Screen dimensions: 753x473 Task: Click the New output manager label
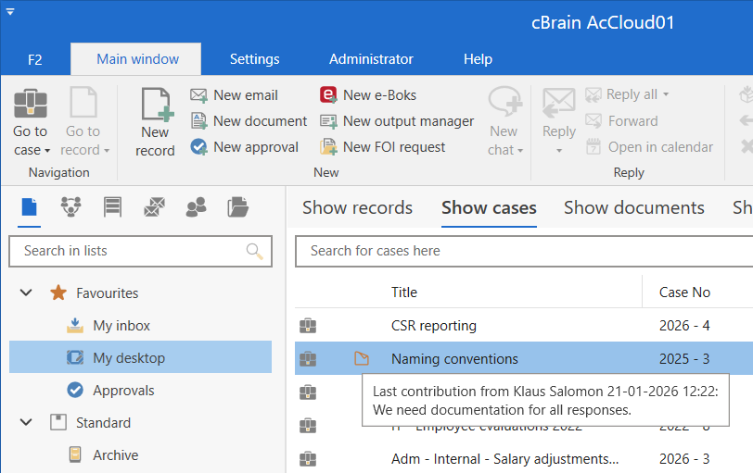[409, 121]
